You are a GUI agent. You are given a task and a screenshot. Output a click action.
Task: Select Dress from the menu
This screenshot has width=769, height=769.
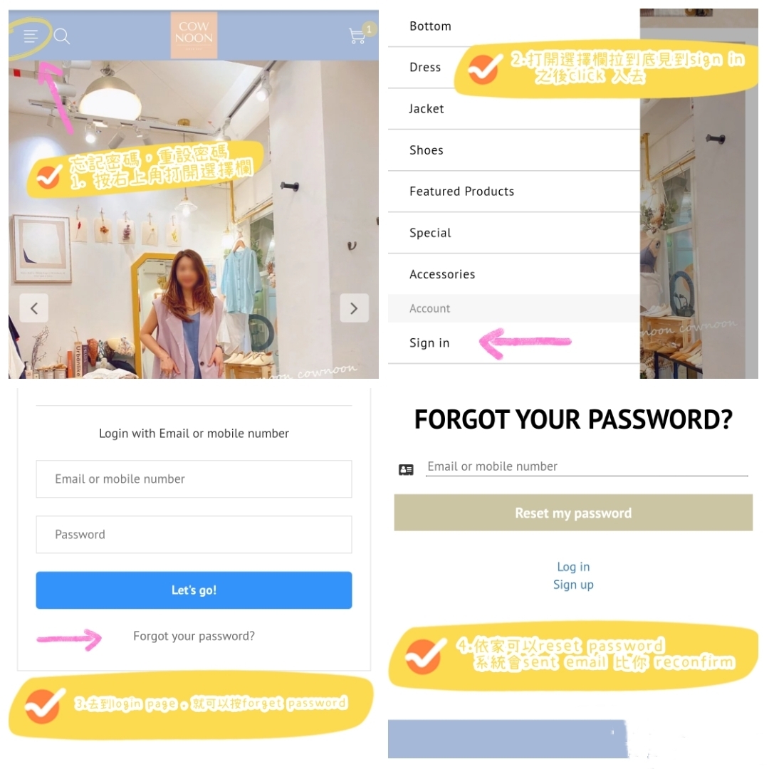[425, 67]
